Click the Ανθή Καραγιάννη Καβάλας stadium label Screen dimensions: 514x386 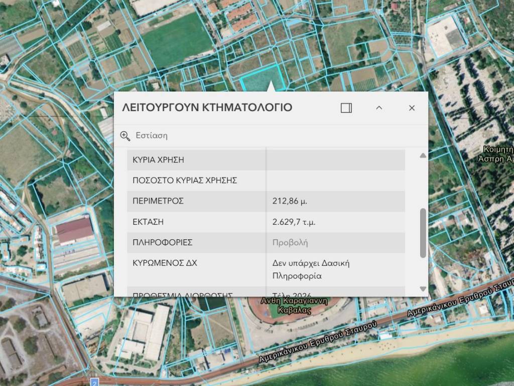(294, 306)
